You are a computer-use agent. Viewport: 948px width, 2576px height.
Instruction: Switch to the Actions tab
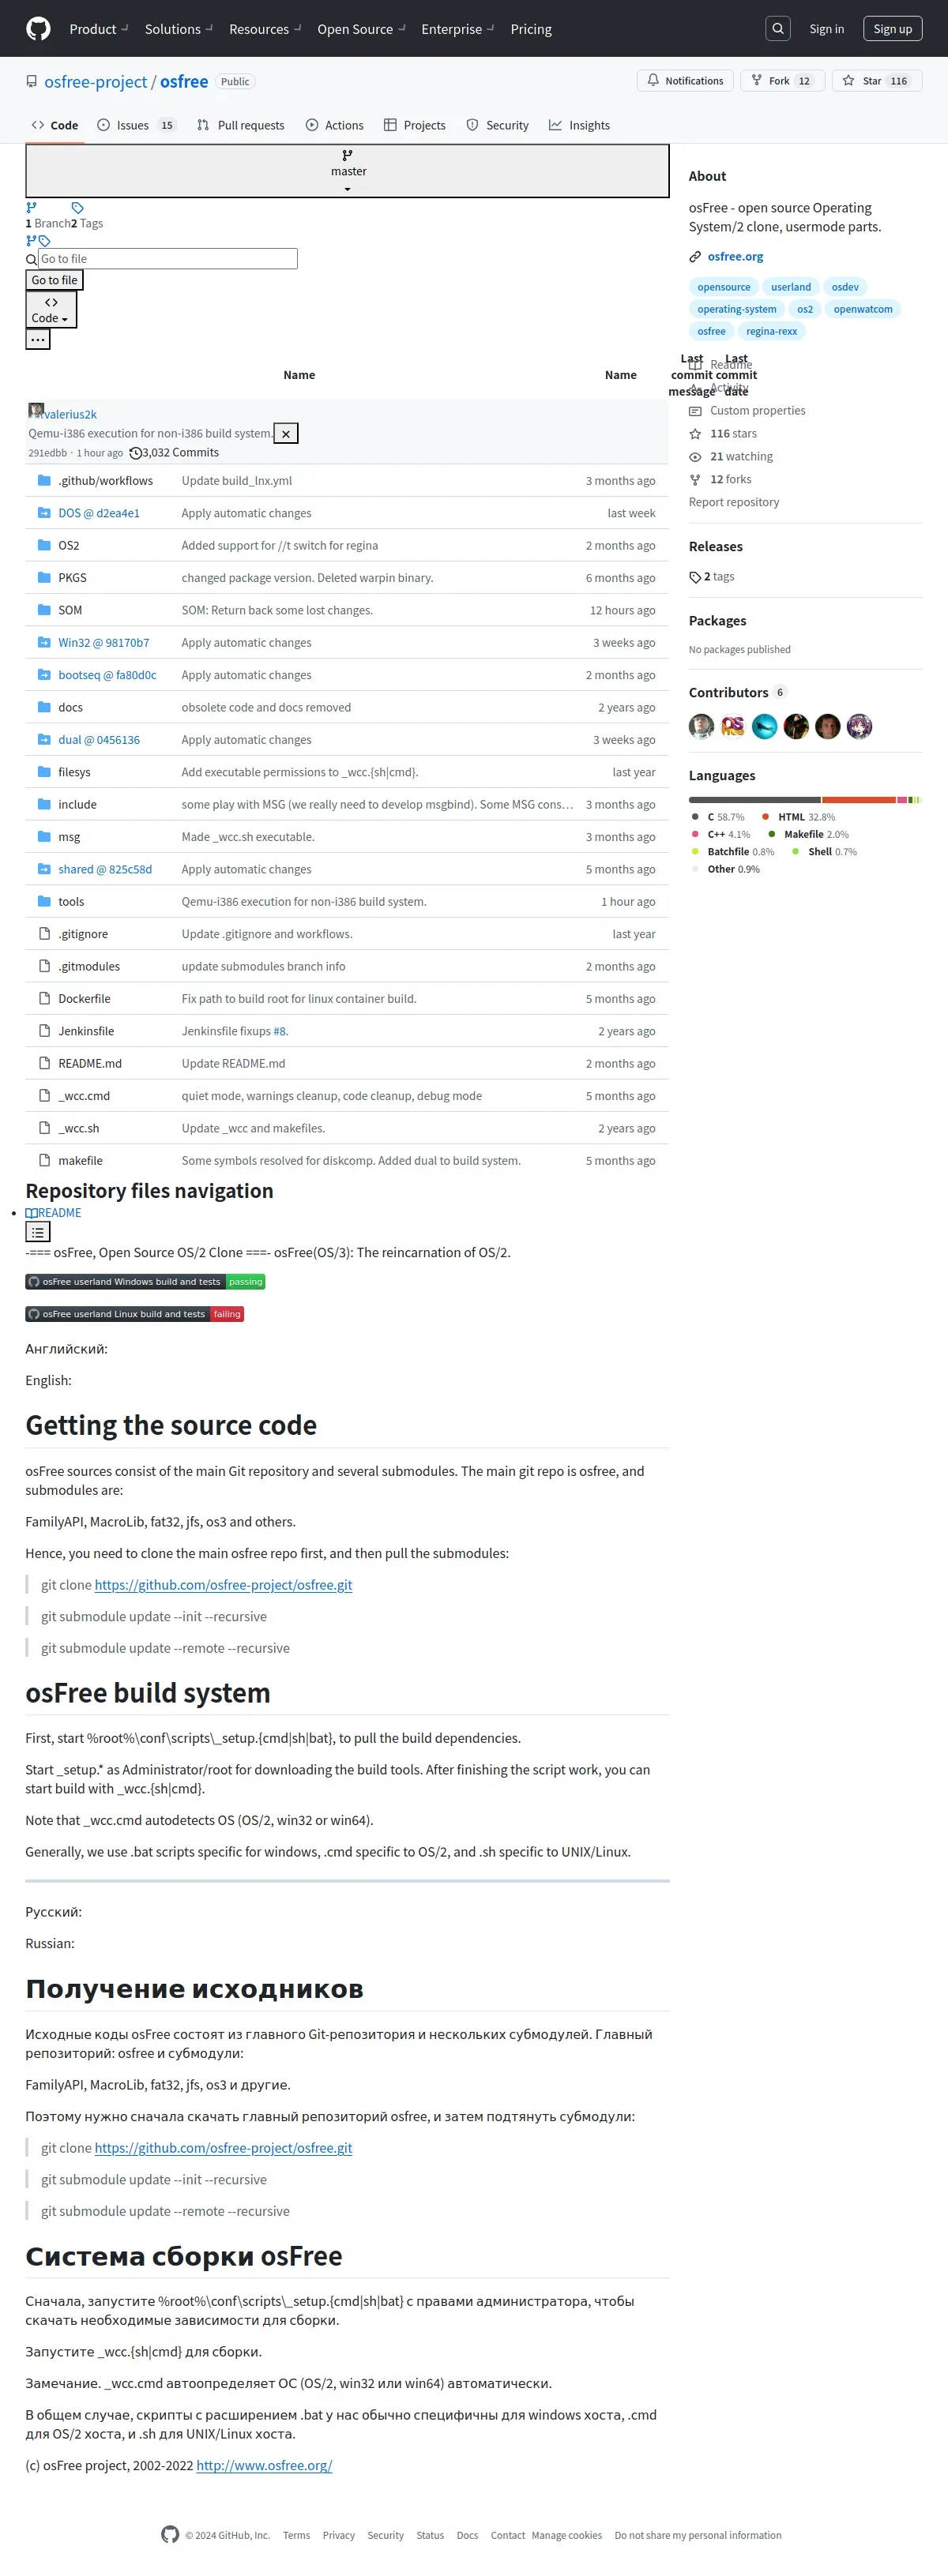pyautogui.click(x=335, y=125)
